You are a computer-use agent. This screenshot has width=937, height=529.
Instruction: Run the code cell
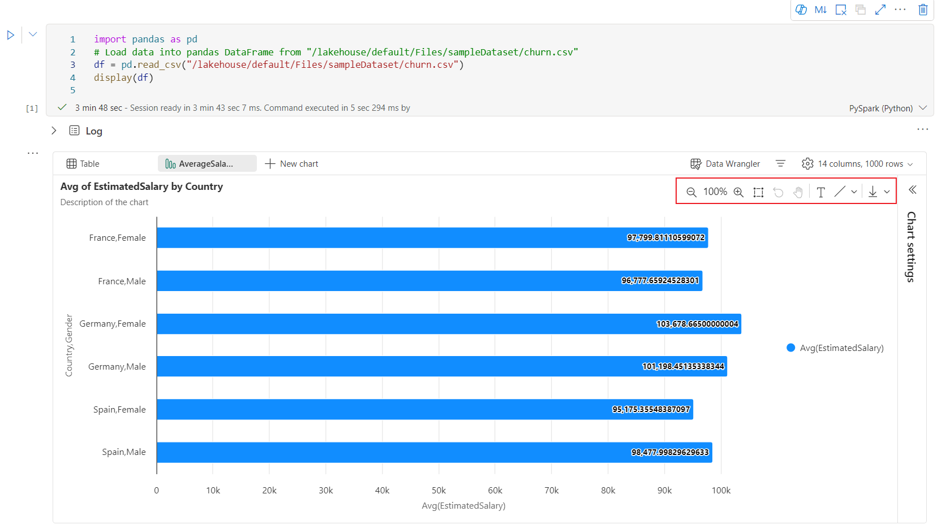pos(11,35)
